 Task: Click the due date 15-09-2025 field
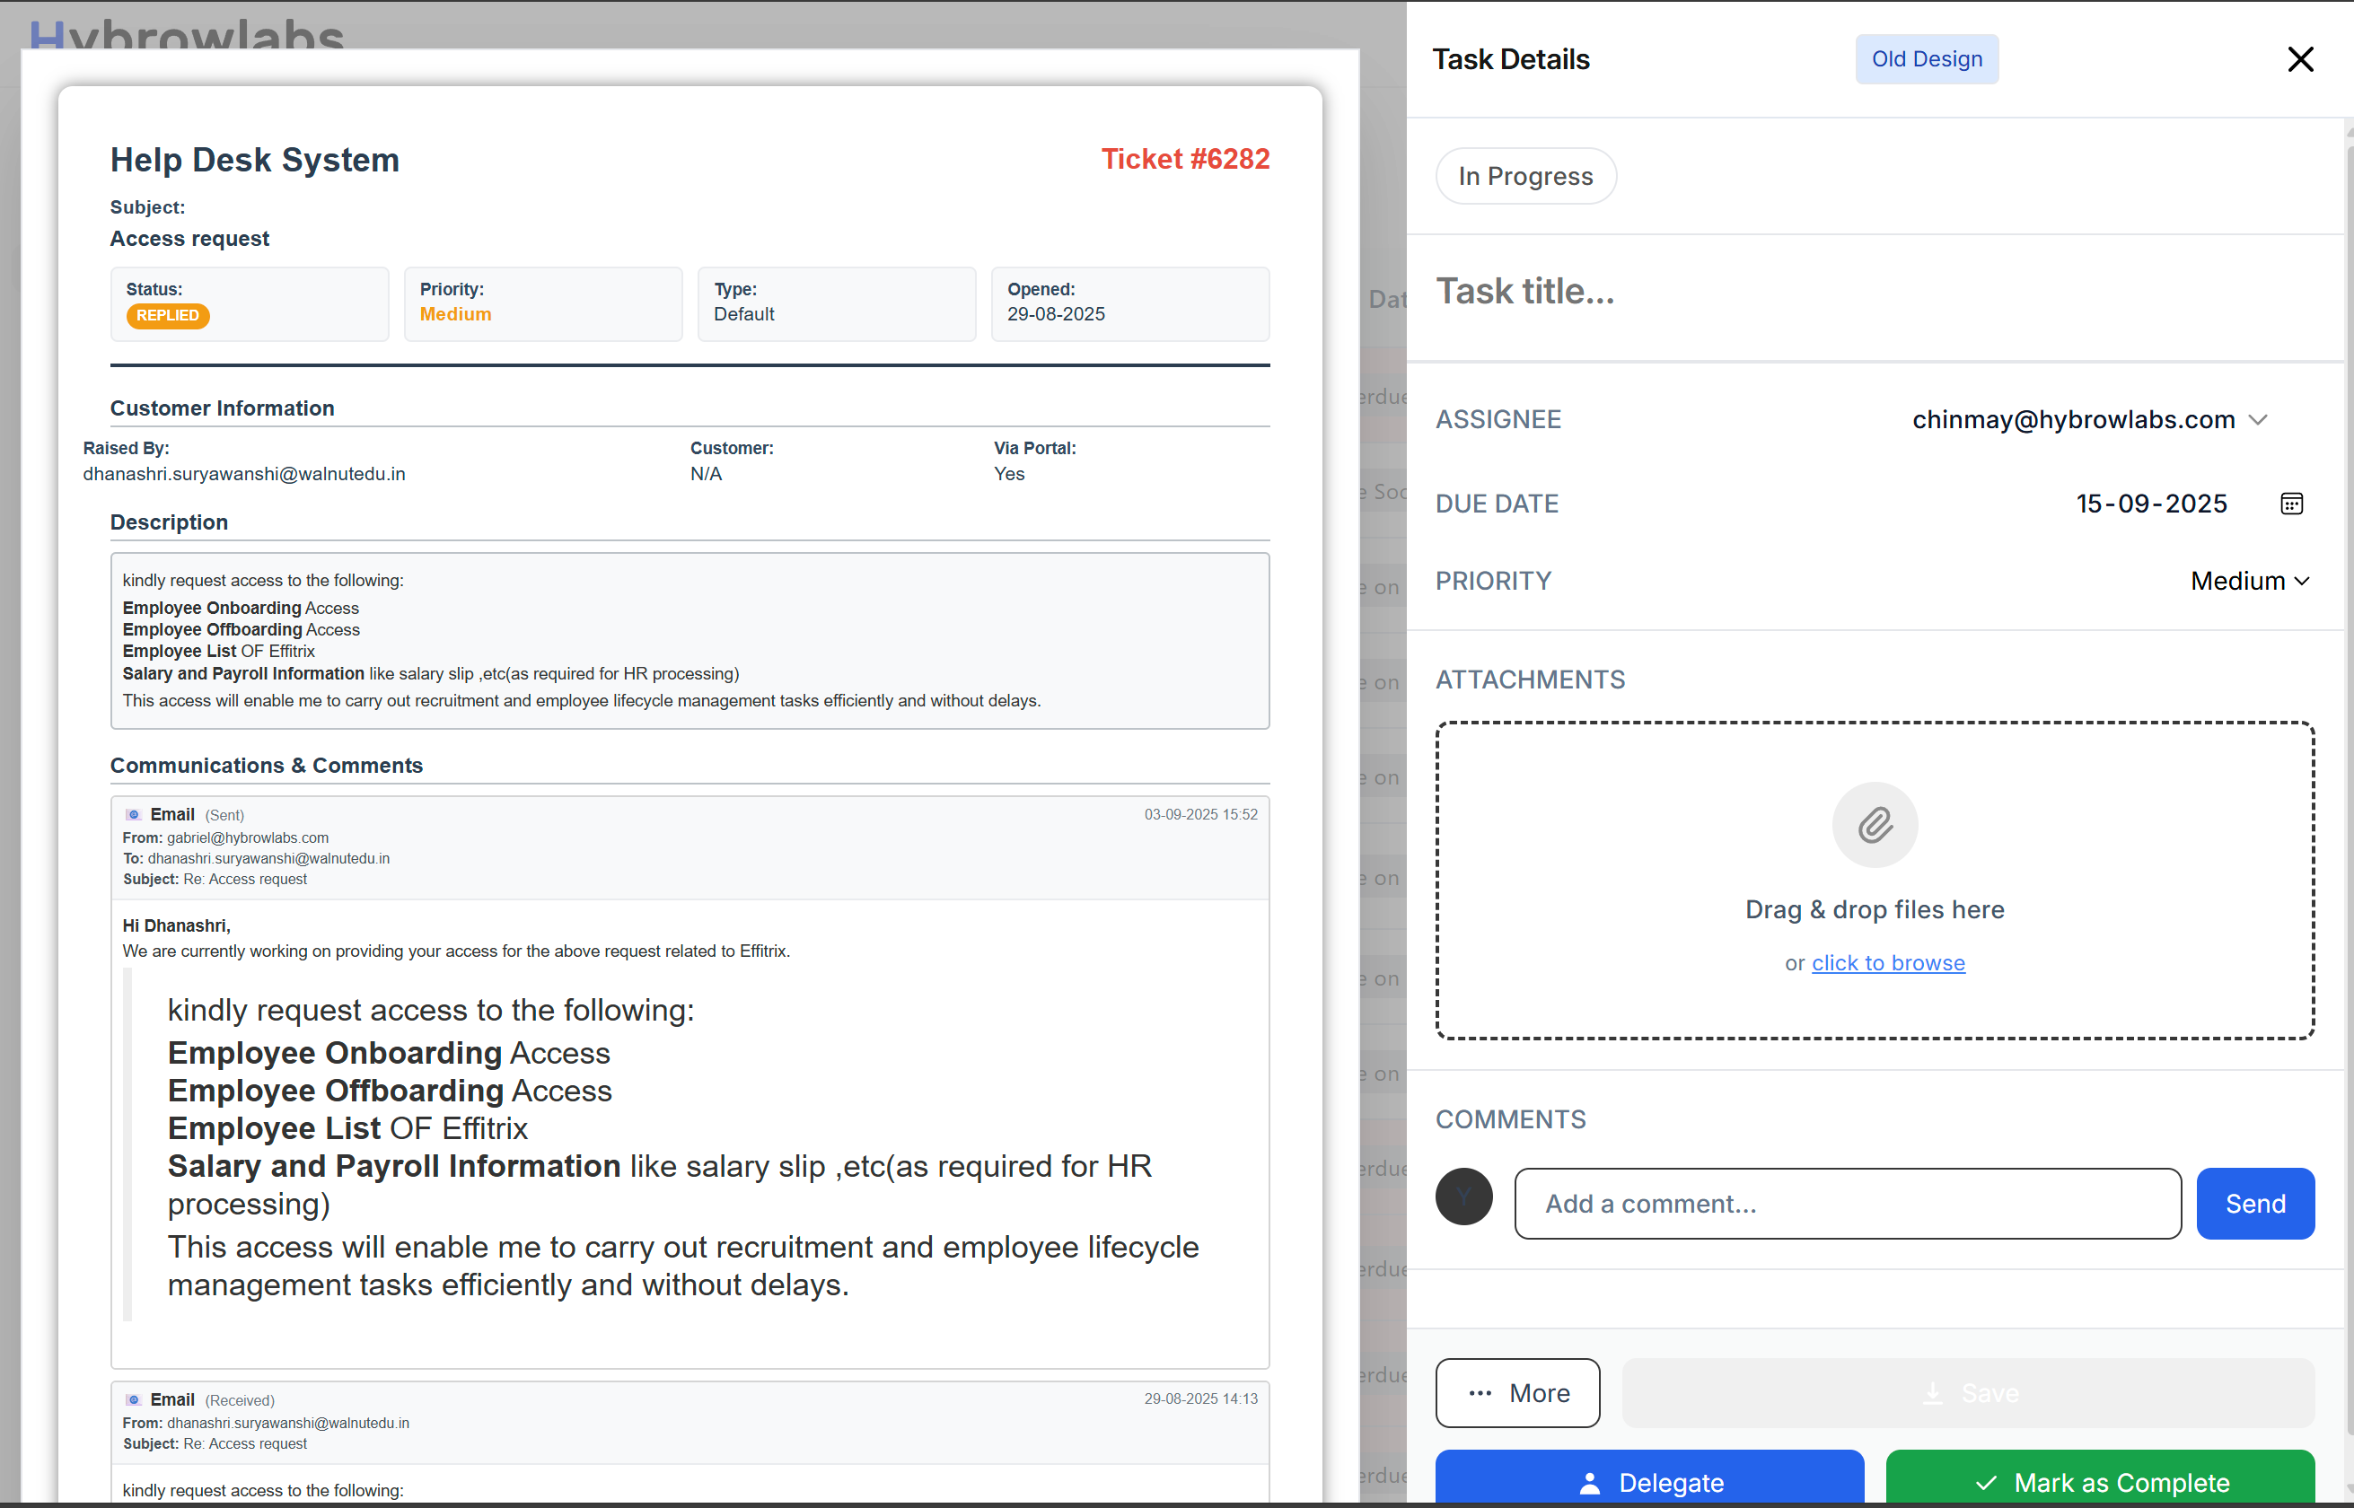point(2151,504)
